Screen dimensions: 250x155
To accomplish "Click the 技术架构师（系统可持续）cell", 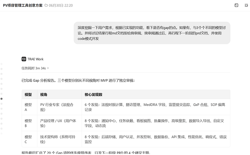I will (59, 139).
